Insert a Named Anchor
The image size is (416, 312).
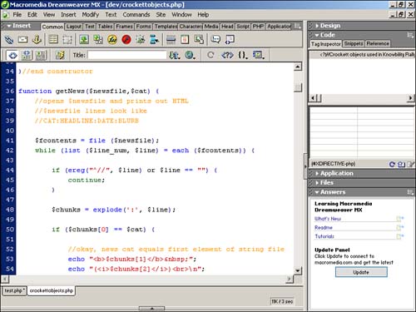pos(37,40)
